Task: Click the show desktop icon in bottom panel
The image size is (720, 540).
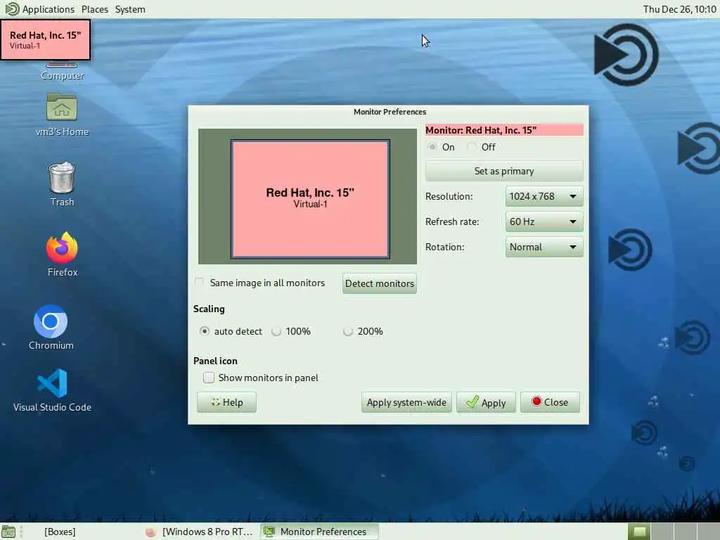Action: coord(8,532)
